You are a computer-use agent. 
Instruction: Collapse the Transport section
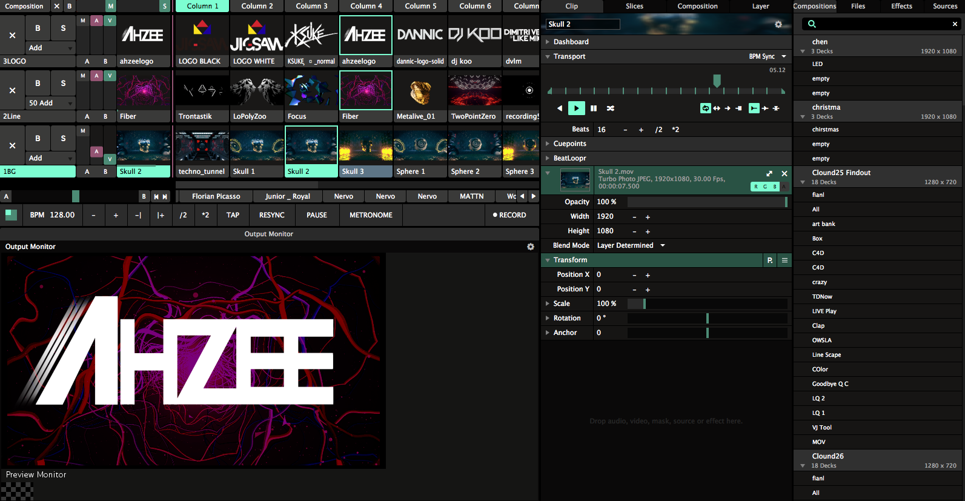point(548,56)
